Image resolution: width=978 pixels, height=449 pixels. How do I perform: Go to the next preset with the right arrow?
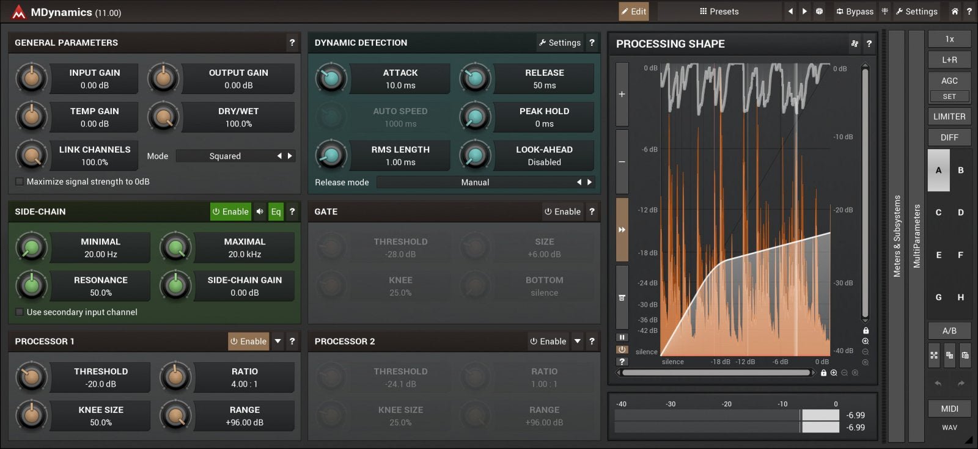coord(804,11)
